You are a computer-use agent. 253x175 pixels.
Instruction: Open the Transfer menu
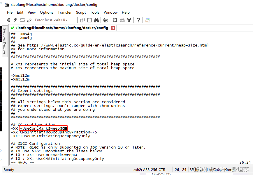pos(64,12)
